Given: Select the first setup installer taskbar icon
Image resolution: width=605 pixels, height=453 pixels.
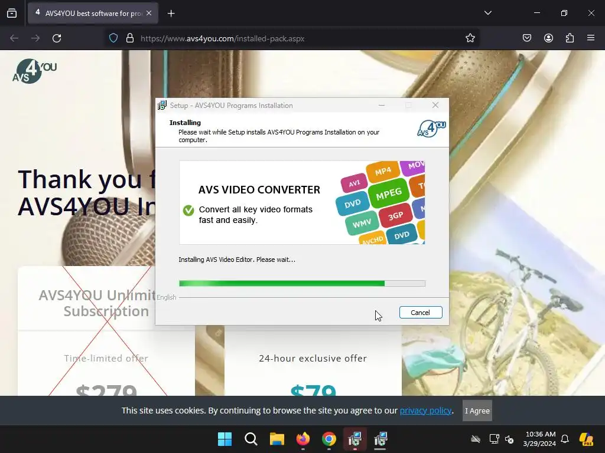Looking at the screenshot, I should (x=355, y=439).
